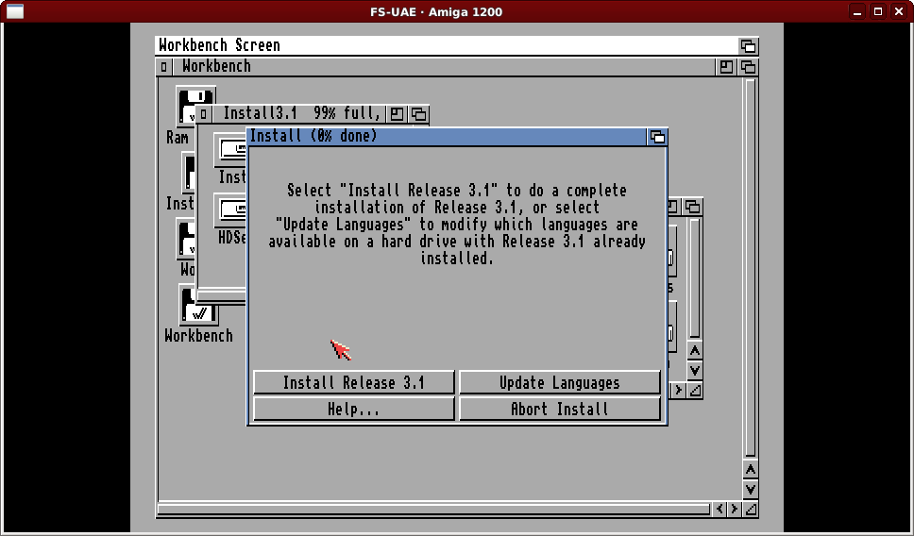Click the Install3.1 99% full title bar
This screenshot has height=536, width=914.
[299, 113]
